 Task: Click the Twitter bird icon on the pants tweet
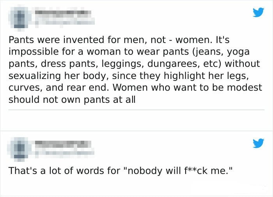258,12
